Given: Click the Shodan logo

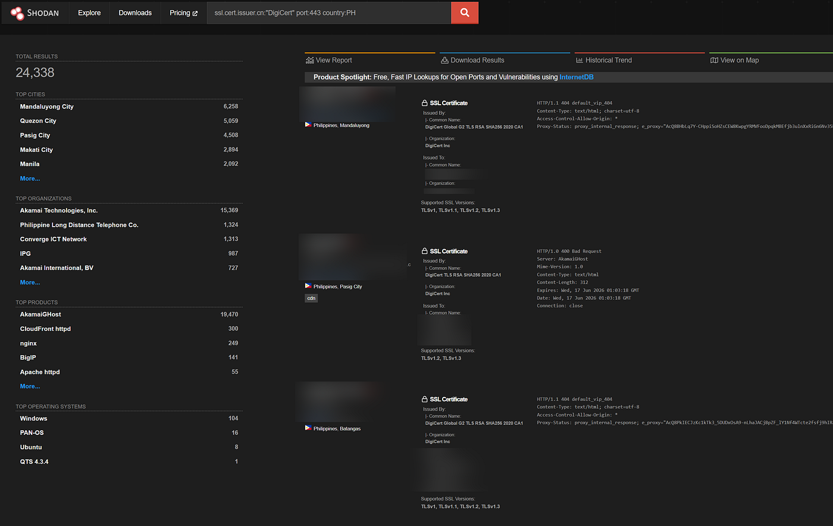Looking at the screenshot, I should (35, 12).
